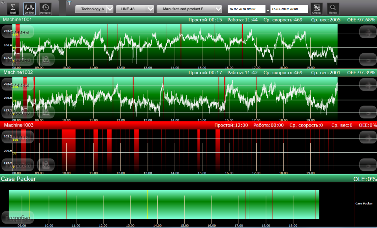This screenshot has height=228, width=377.
Task: Click the warning triangle icon on Machine1001
Action: coord(46,59)
